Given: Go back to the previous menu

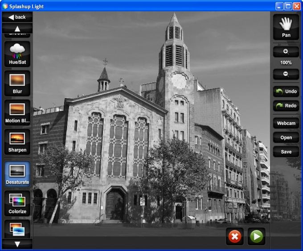Looking at the screenshot, I should coord(17,17).
